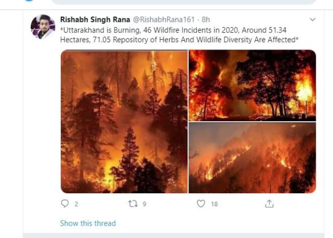Open the large left forest fire photo

pos(124,121)
